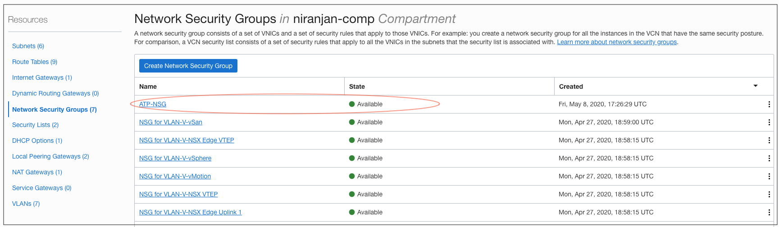Click created date of NSG for VLAN-V-NSX Edge Uplink 1
Image resolution: width=779 pixels, height=227 pixels.
point(606,212)
